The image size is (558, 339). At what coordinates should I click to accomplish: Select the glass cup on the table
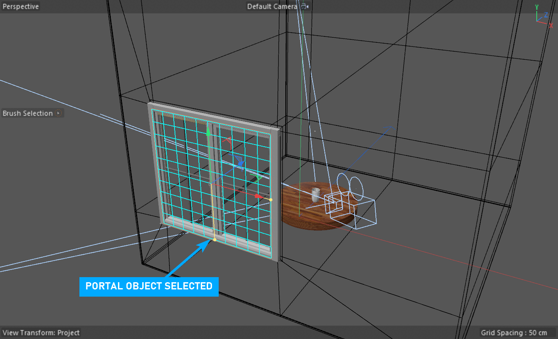coord(315,195)
